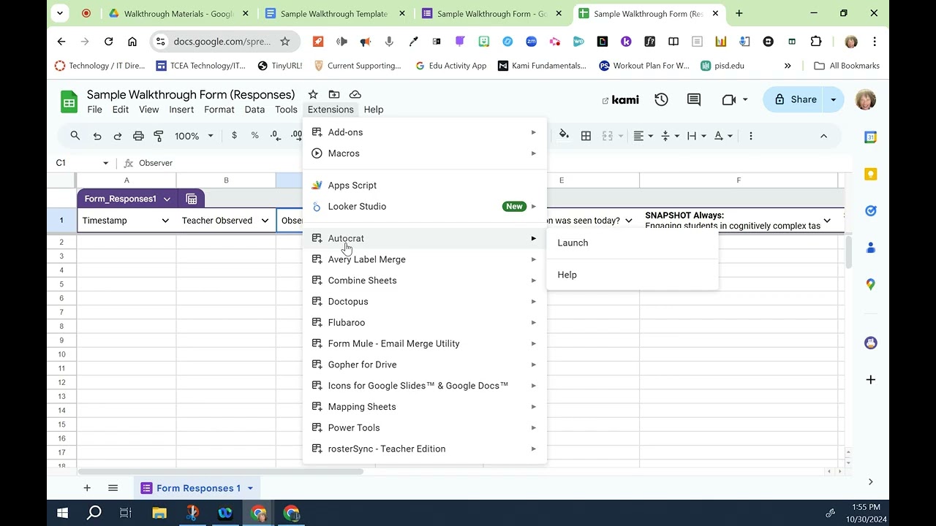This screenshot has height=526, width=936.
Task: Open File Explorer from taskbar
Action: click(x=159, y=513)
